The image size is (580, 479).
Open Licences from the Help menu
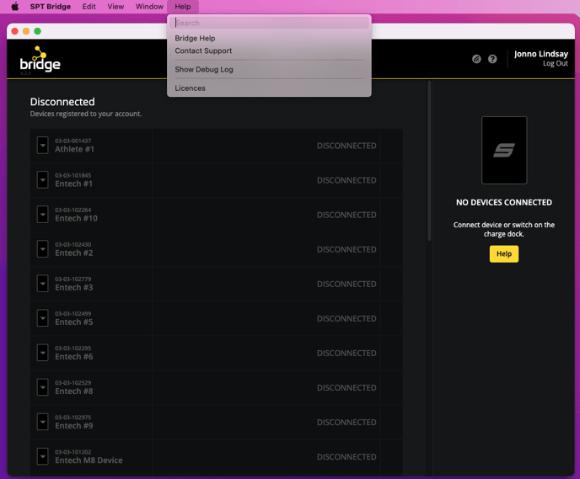click(x=191, y=88)
